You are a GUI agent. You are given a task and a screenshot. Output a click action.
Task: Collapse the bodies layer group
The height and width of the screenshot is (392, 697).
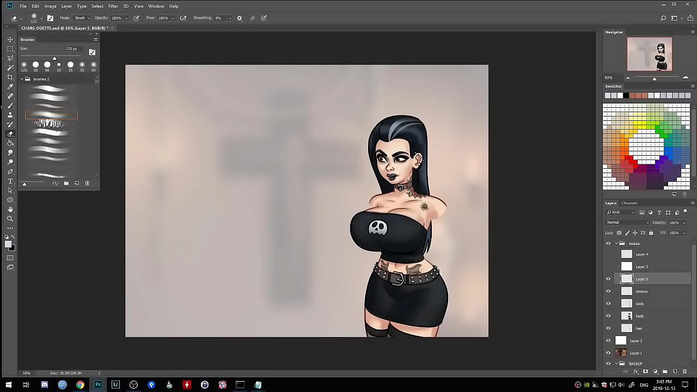[616, 243]
